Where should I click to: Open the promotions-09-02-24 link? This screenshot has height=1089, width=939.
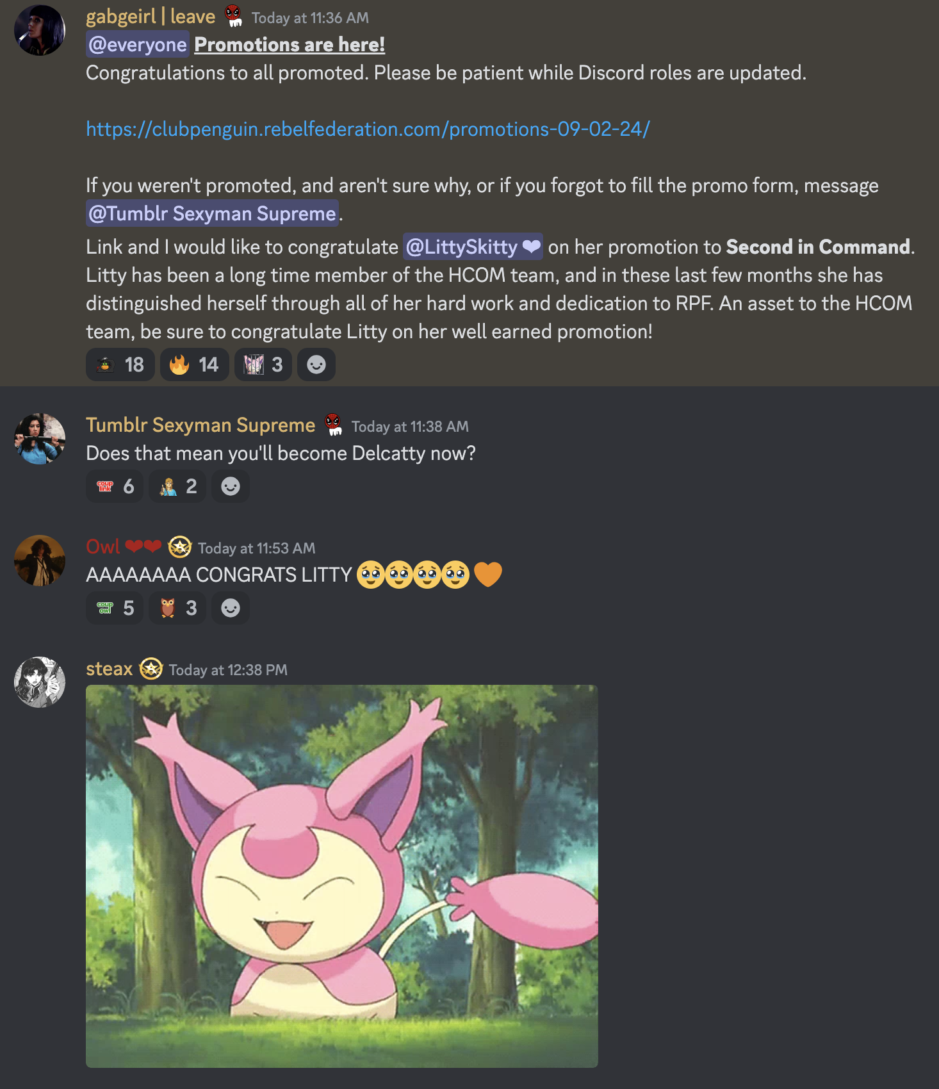pos(368,129)
